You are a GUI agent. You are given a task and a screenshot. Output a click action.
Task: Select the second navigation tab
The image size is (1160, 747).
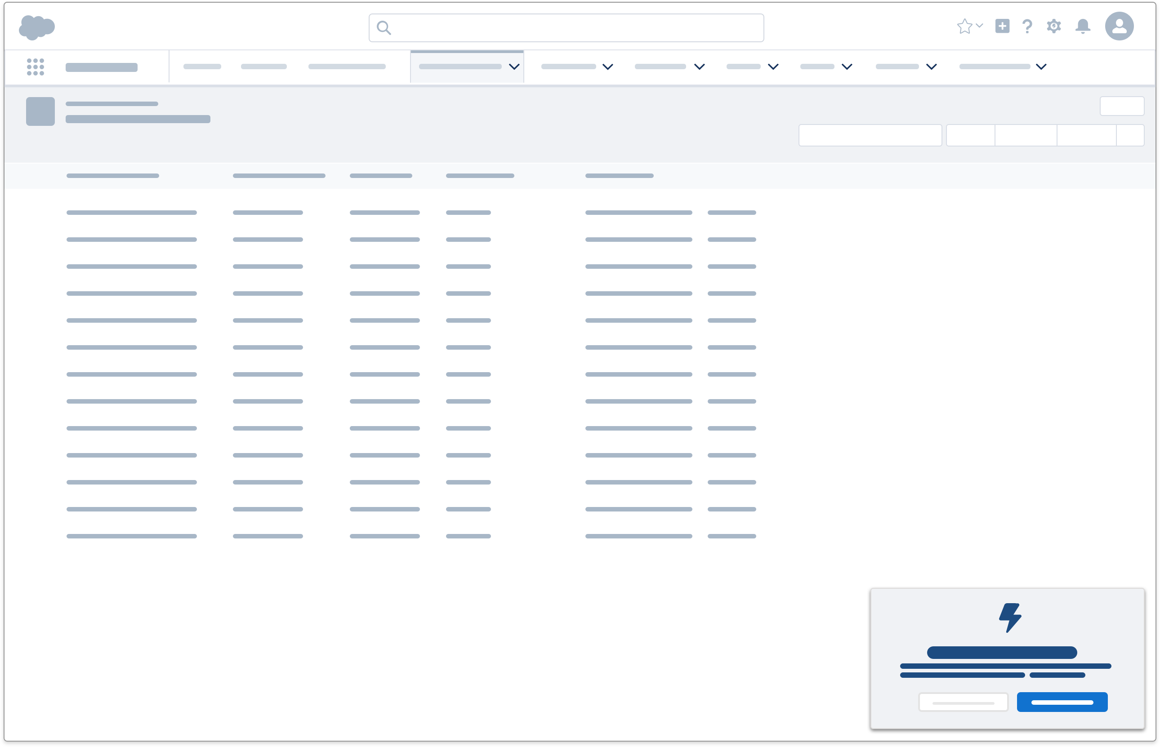[263, 67]
